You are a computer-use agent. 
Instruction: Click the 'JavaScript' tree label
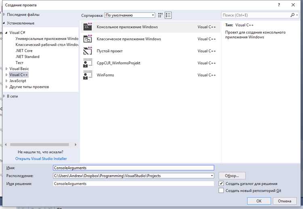coord(18,81)
